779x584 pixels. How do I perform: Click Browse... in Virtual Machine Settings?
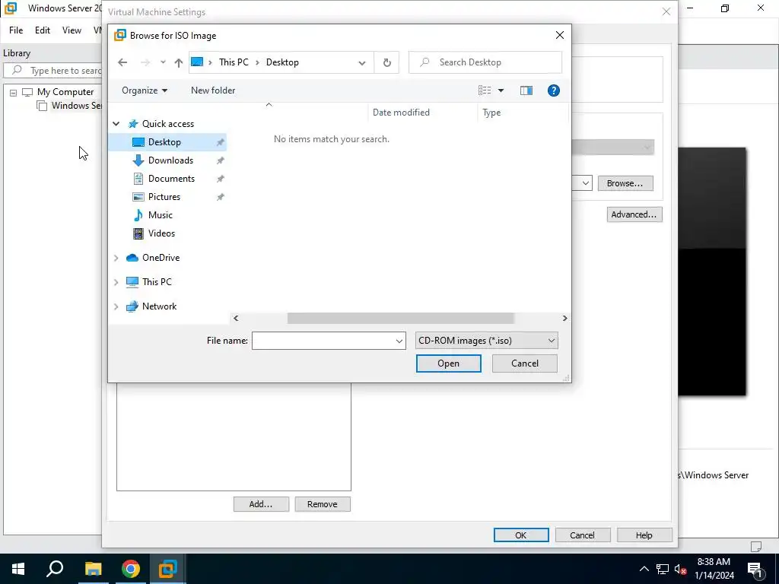pyautogui.click(x=625, y=183)
